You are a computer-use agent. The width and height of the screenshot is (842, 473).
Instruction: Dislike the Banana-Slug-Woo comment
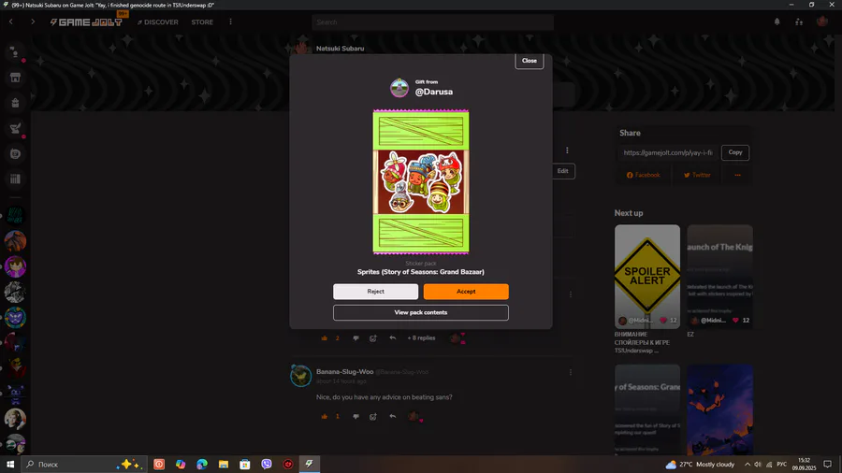coord(356,416)
